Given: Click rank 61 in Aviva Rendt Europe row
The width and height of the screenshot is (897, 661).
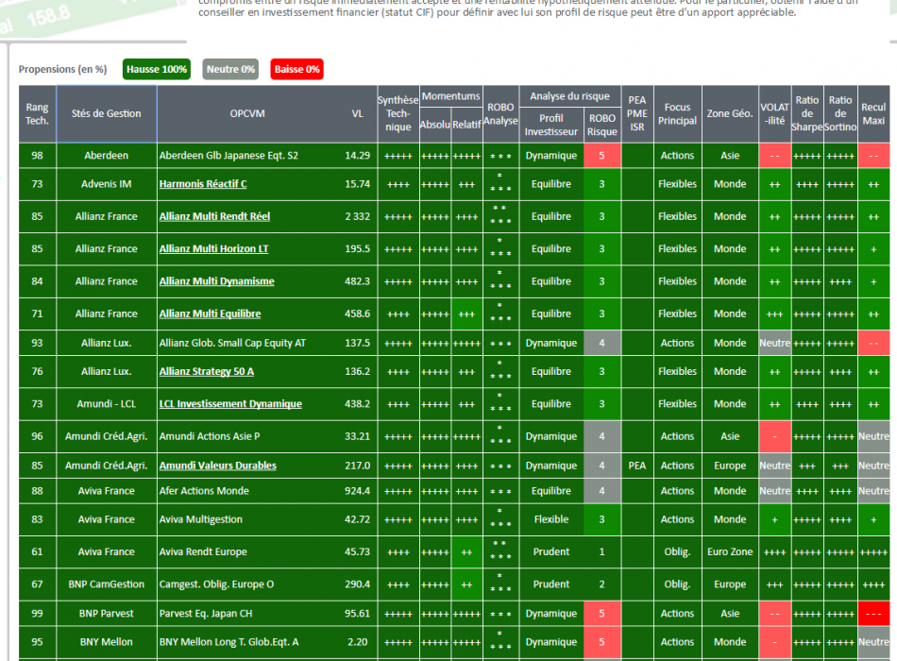Looking at the screenshot, I should 37,552.
